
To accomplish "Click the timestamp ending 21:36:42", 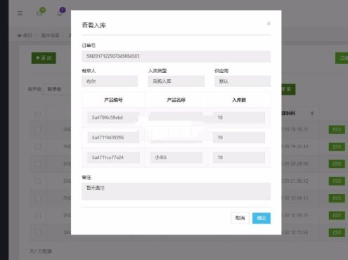I will (295, 181).
